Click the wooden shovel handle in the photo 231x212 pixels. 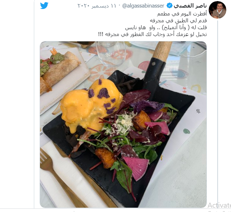(161, 50)
